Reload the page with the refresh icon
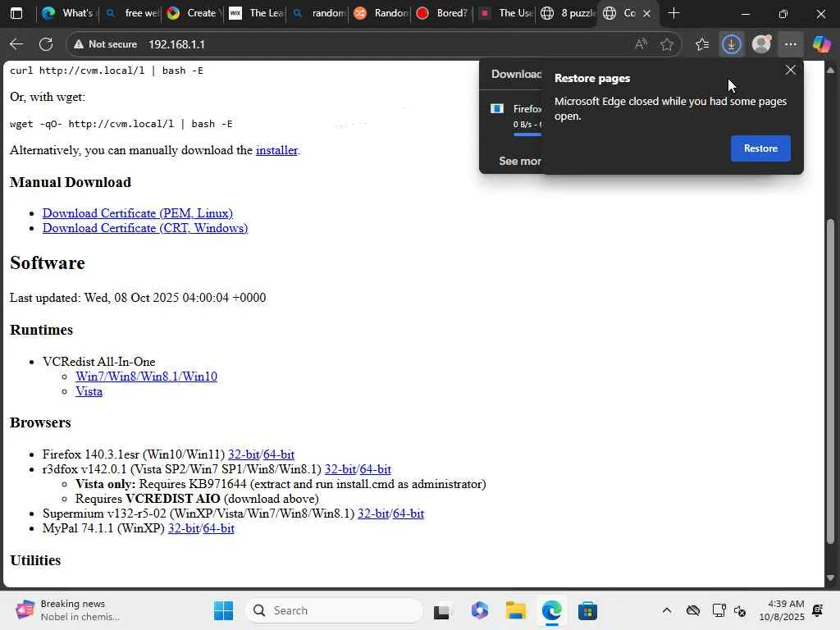840x630 pixels. [x=46, y=44]
